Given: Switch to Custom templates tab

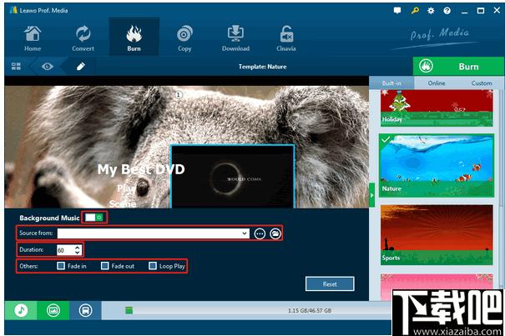Looking at the screenshot, I should [x=482, y=83].
